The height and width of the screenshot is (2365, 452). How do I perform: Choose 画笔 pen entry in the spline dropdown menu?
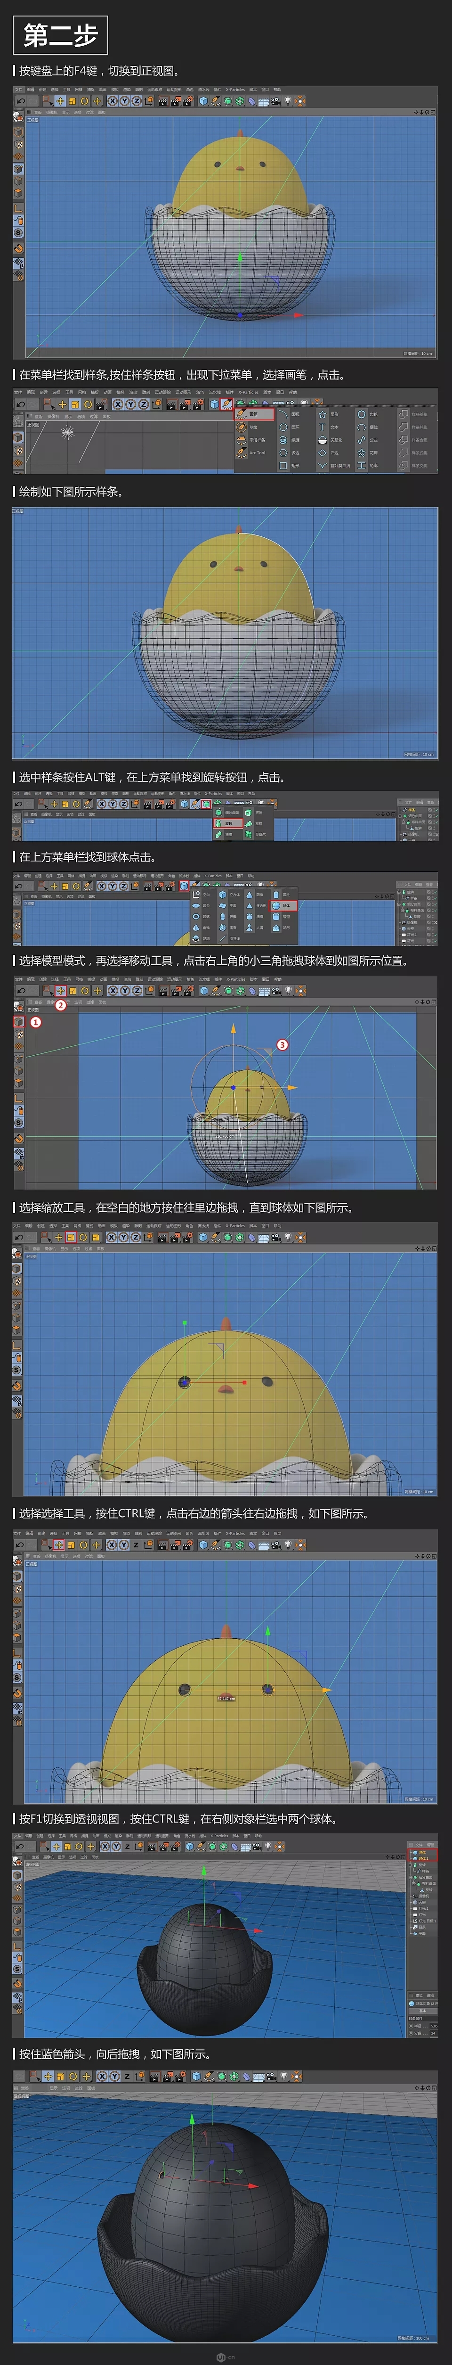click(255, 413)
